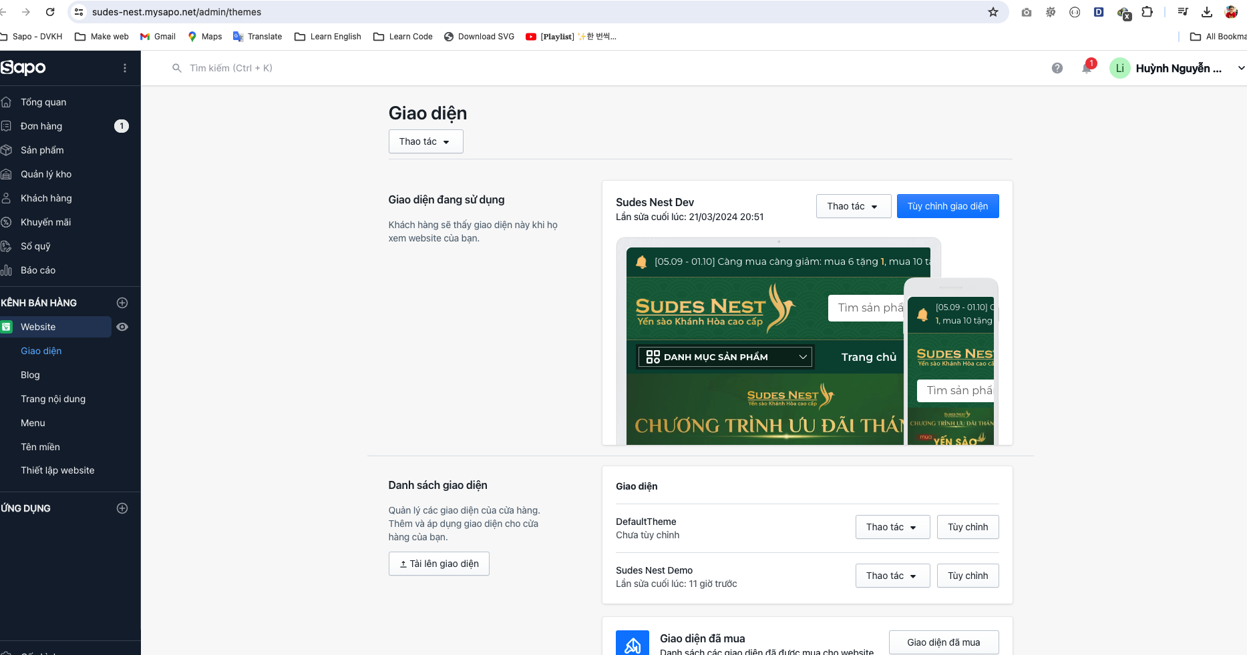The width and height of the screenshot is (1247, 655).
Task: Open Learn Code bookmark folder
Action: point(403,37)
